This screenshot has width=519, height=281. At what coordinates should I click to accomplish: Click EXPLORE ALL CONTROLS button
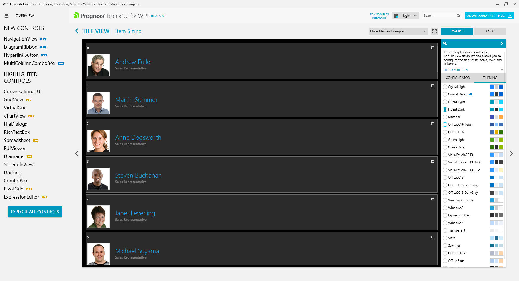click(35, 212)
